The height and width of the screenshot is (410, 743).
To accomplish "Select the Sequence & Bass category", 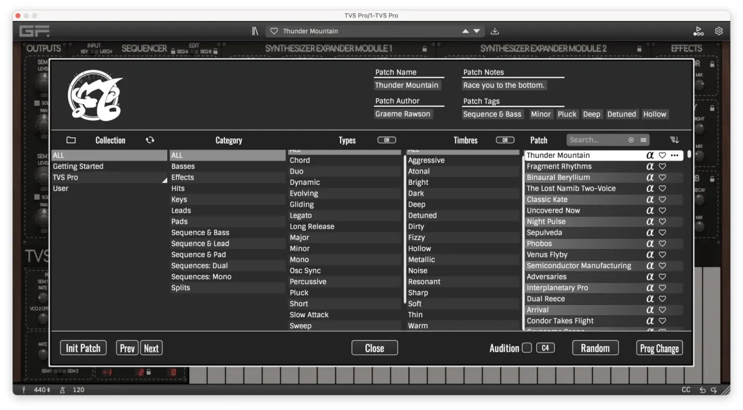I will click(x=228, y=233).
